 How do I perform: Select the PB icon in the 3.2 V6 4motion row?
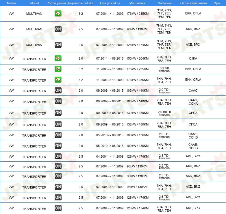58,69
